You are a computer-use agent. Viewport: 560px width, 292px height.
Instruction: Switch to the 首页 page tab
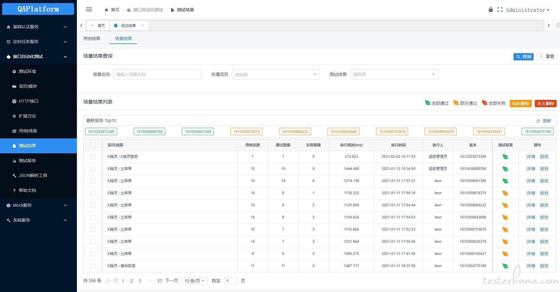[98, 25]
